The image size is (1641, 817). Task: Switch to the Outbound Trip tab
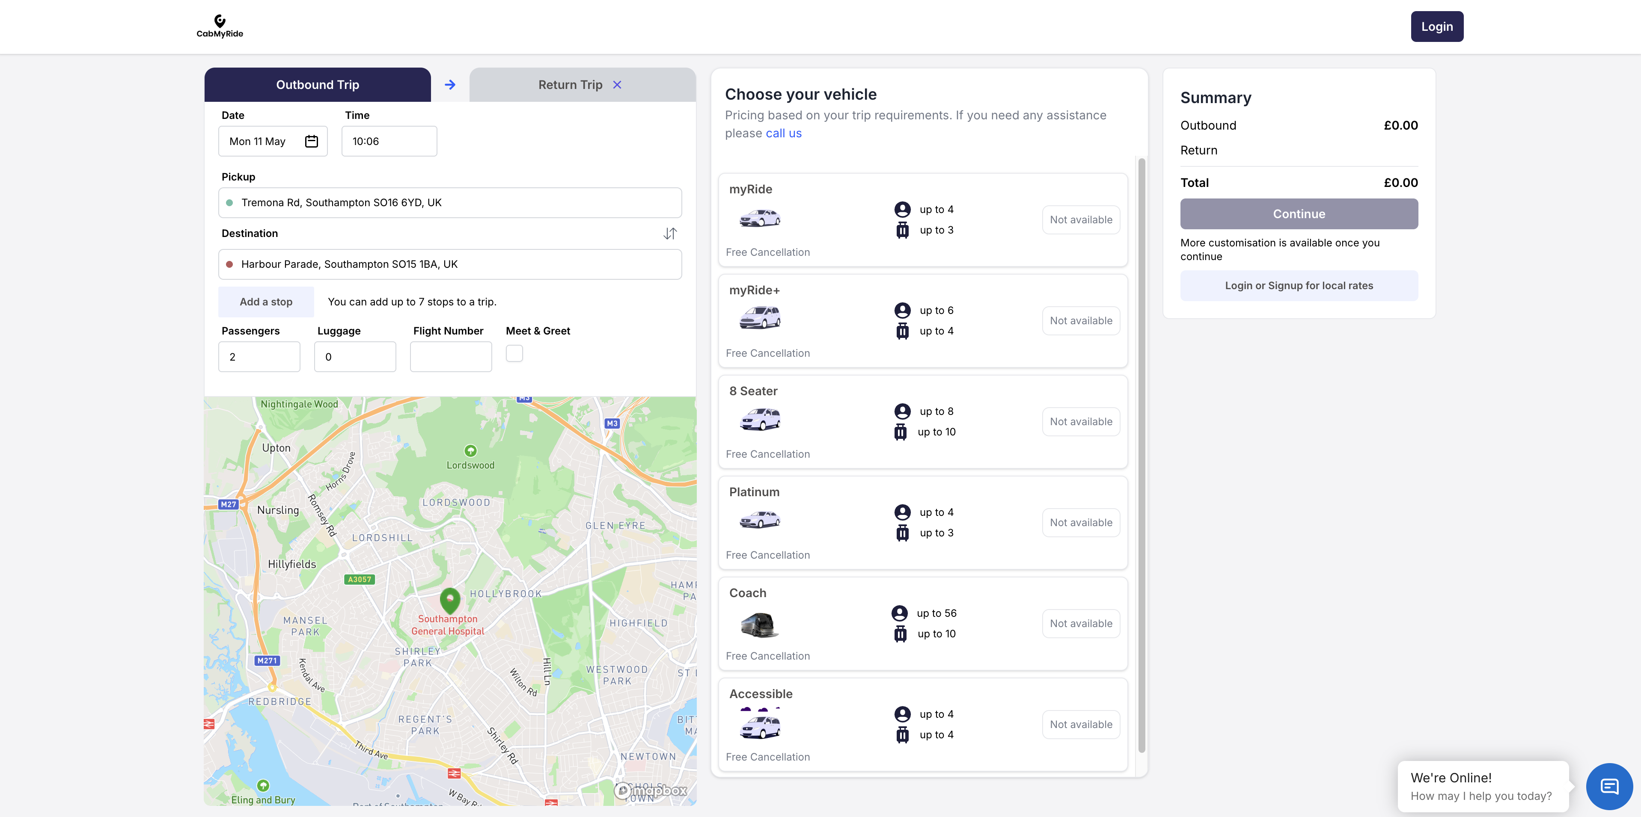click(317, 85)
